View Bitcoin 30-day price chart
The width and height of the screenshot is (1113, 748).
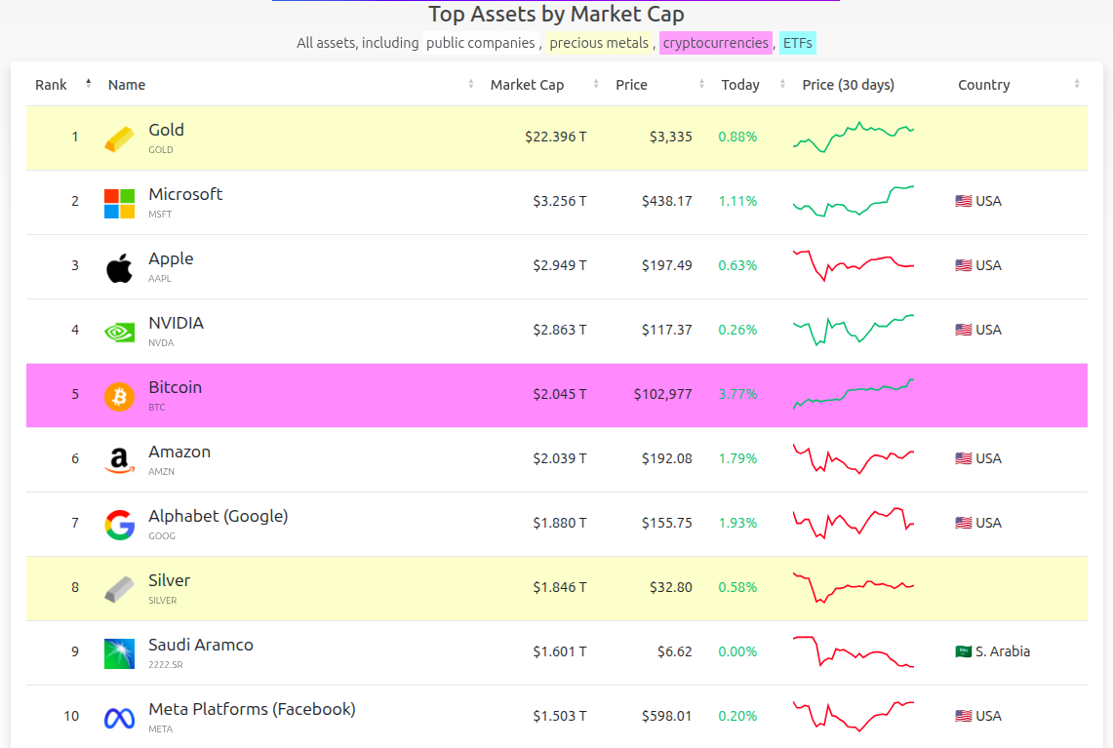pos(854,394)
